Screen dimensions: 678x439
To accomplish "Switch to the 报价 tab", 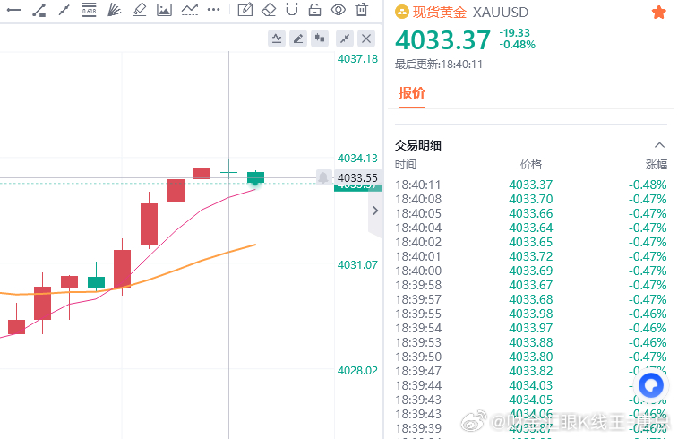I will [412, 93].
